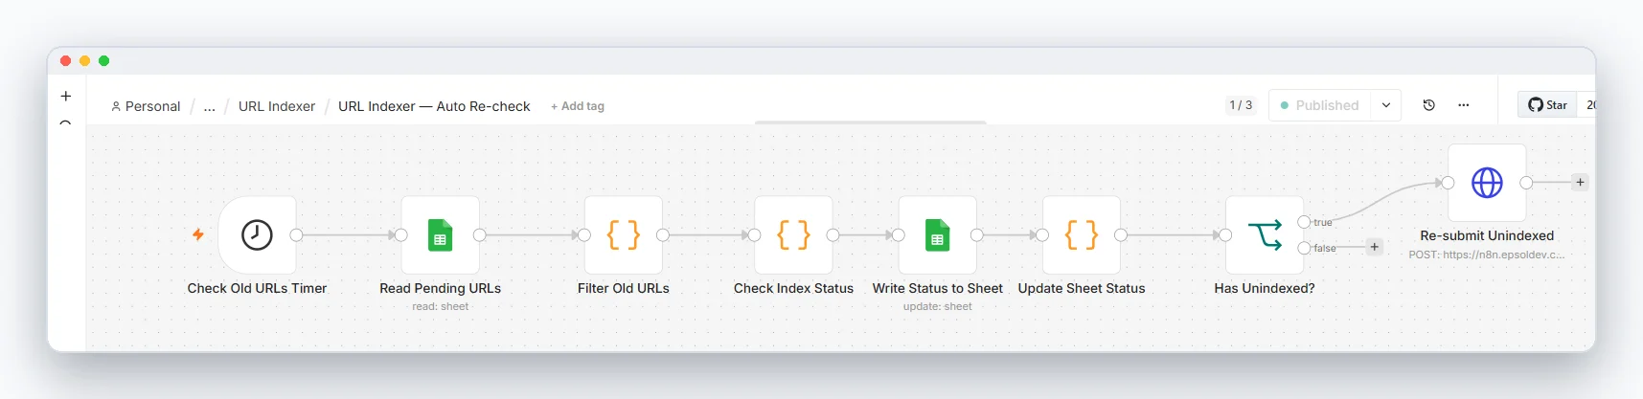This screenshot has width=1643, height=399.
Task: Click the 'update: sheet' subtitle
Action: tap(937, 306)
